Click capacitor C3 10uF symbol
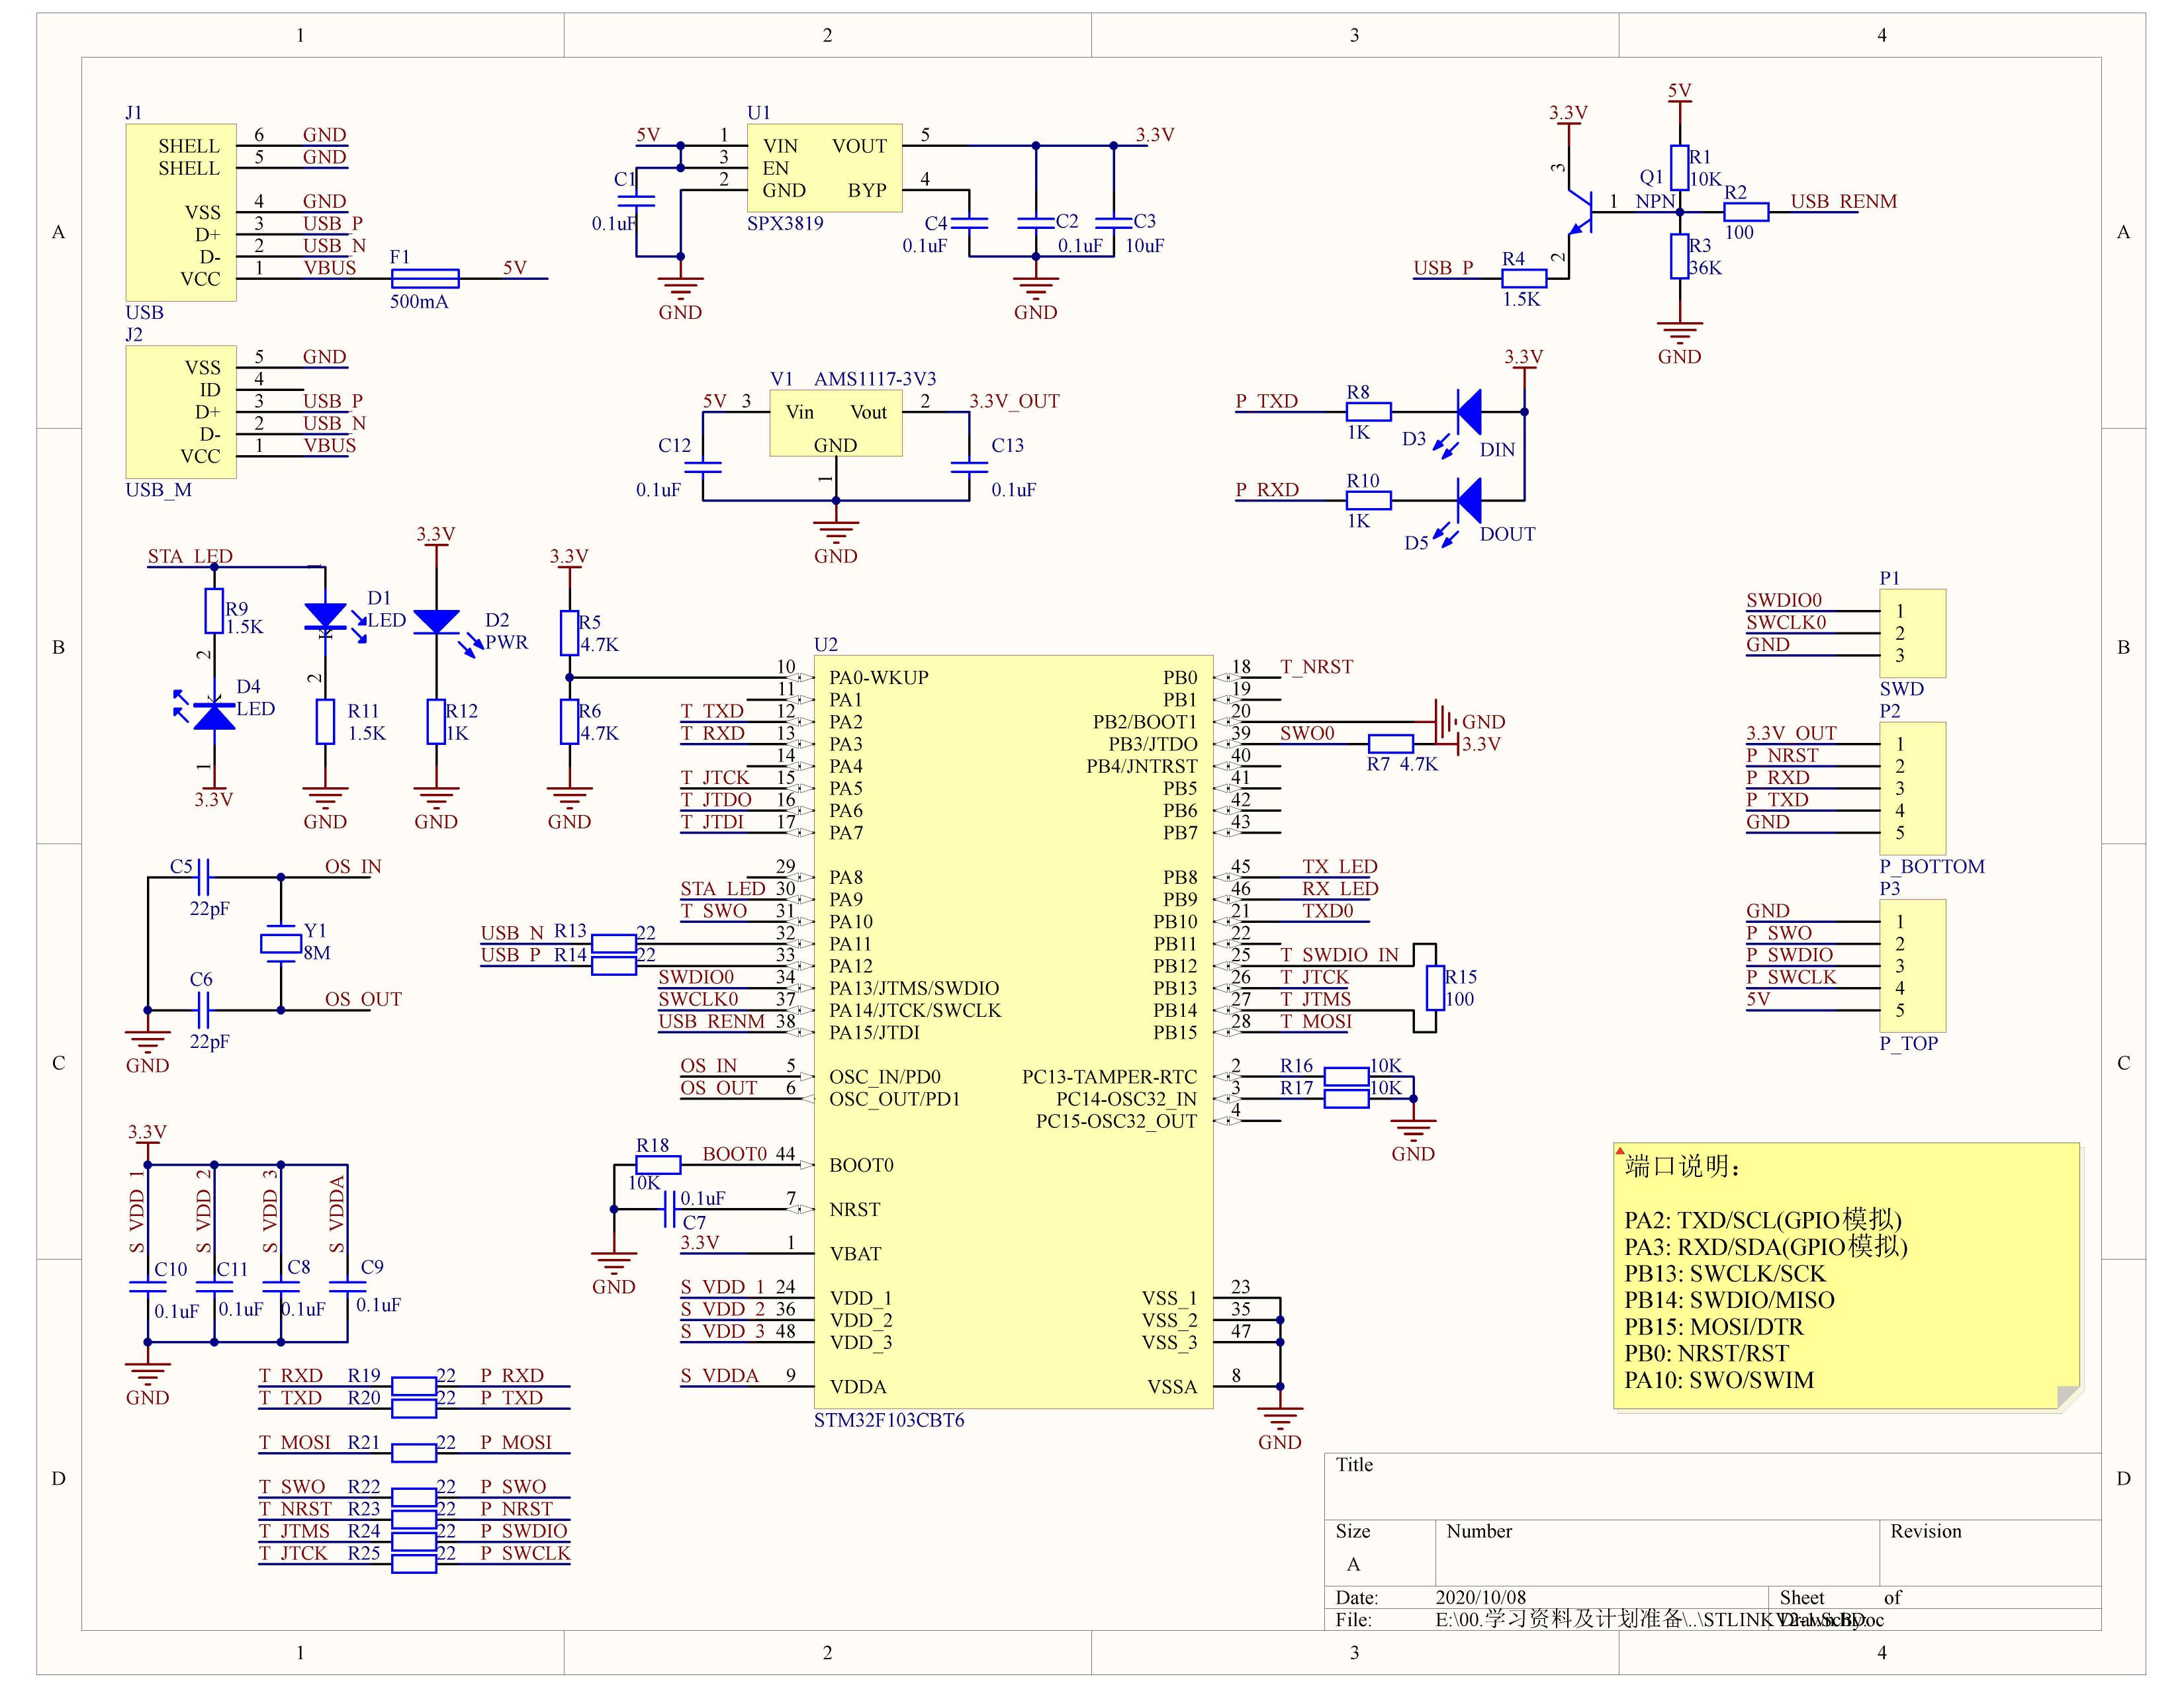Viewport: 2184px width, 1687px height. point(1113,223)
